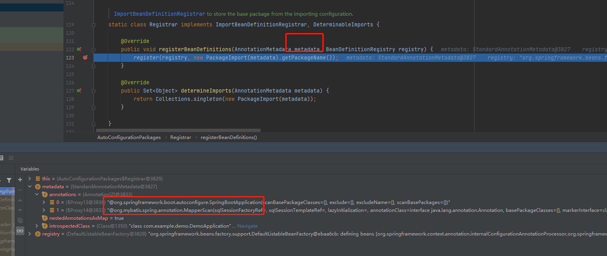This screenshot has height=256, width=607.
Task: Click the glasses Show Watches icon
Action: (x=20, y=231)
